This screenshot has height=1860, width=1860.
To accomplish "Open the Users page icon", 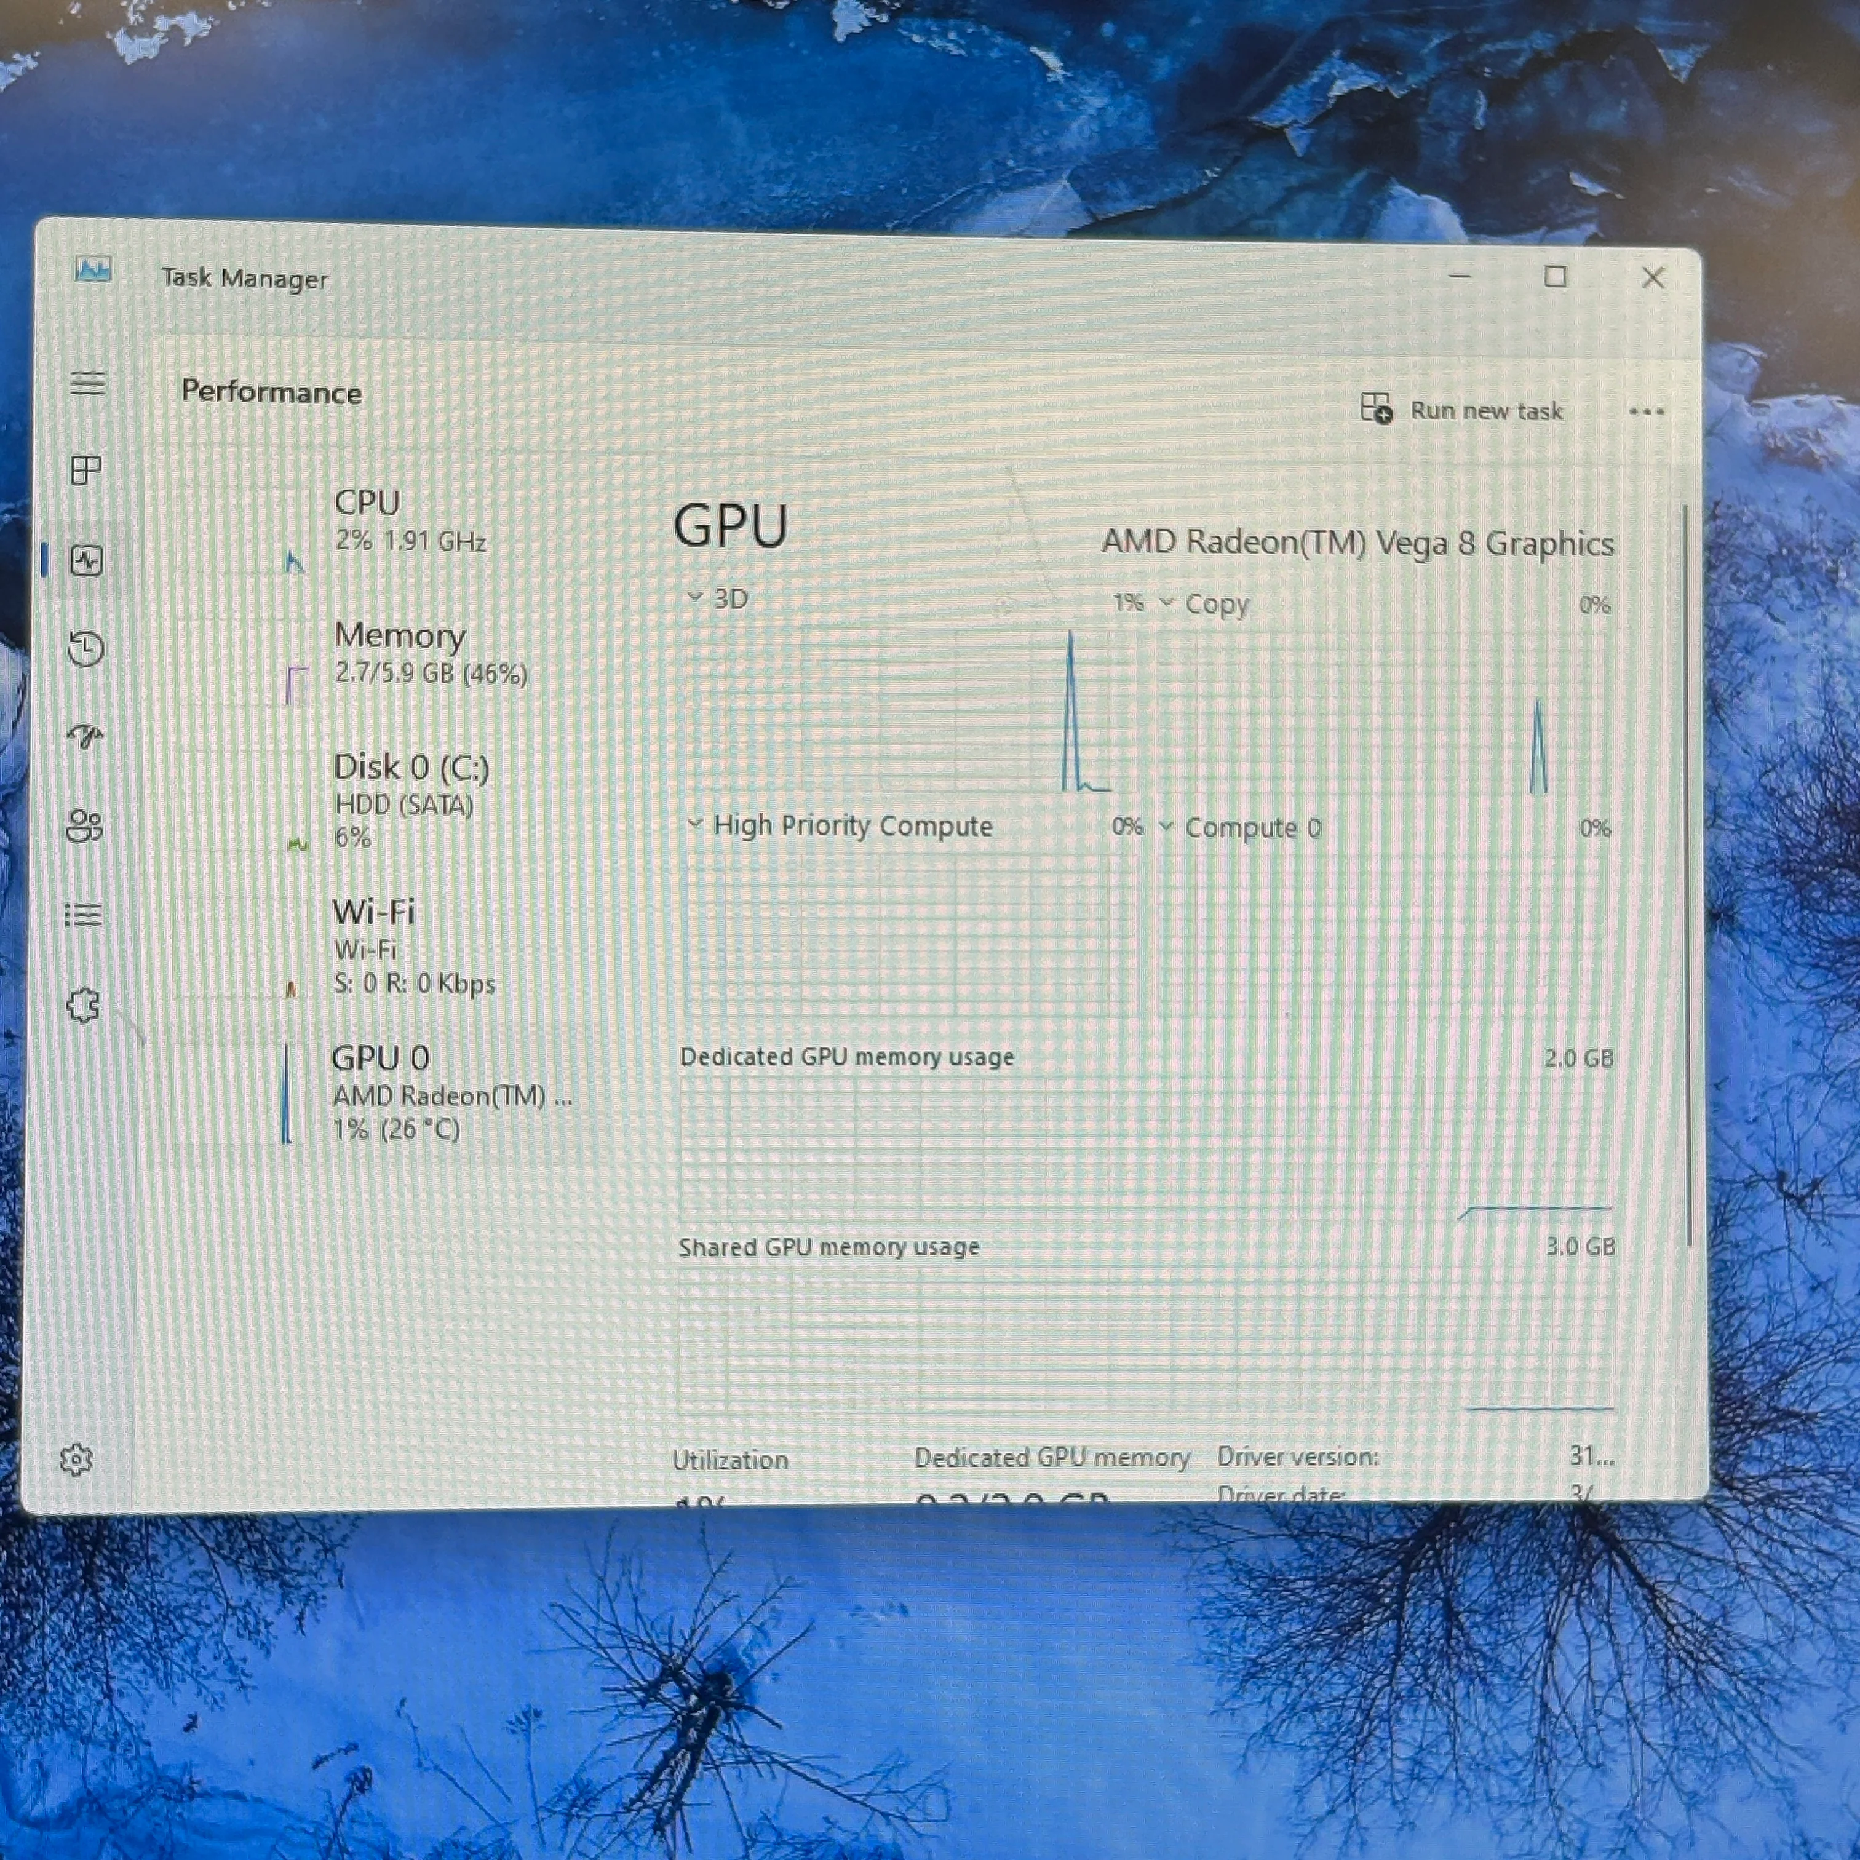I will [x=84, y=825].
